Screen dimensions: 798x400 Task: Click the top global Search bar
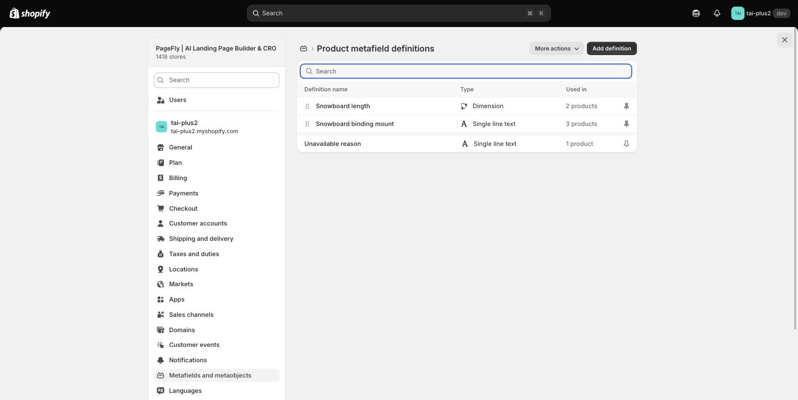pos(399,13)
